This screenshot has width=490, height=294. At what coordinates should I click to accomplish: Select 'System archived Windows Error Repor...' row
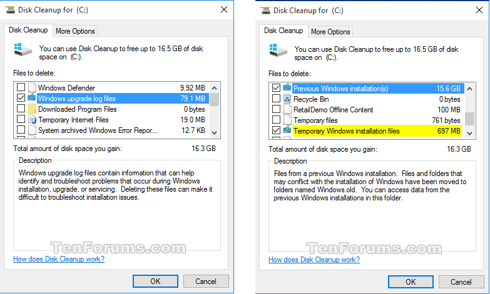click(98, 130)
